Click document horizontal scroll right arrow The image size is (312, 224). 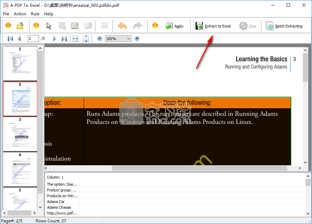click(300, 168)
